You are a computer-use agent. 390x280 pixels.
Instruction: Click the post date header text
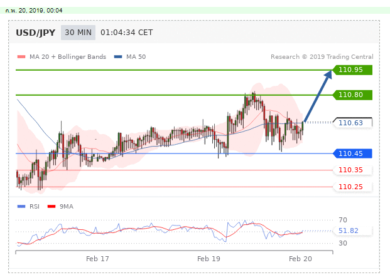click(x=34, y=11)
